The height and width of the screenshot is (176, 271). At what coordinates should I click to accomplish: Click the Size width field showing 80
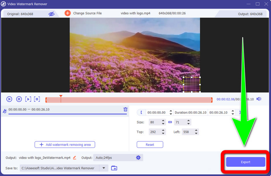[155, 122]
